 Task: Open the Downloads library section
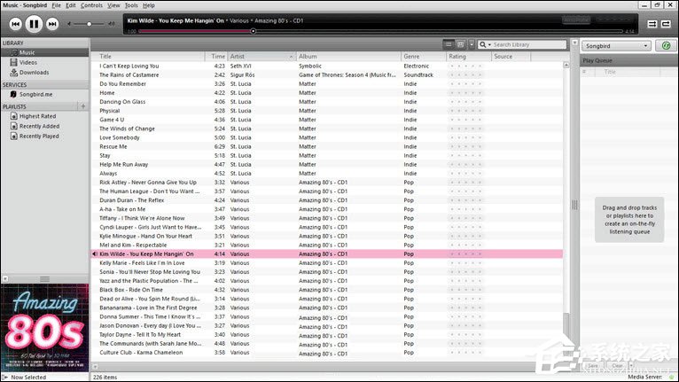pyautogui.click(x=34, y=72)
